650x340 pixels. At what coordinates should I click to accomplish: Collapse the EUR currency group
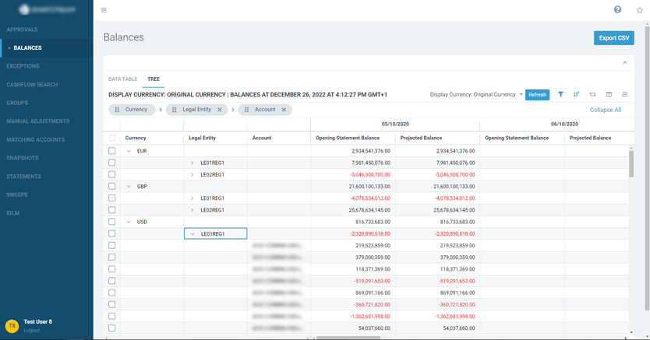pyautogui.click(x=129, y=151)
